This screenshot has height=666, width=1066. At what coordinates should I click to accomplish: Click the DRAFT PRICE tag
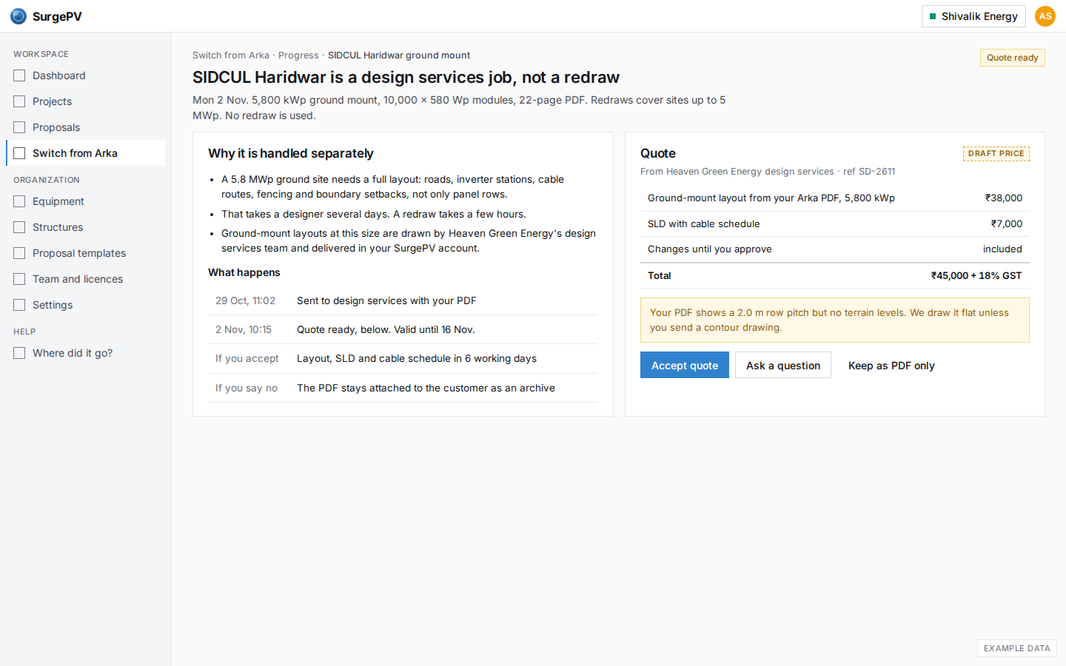click(996, 153)
